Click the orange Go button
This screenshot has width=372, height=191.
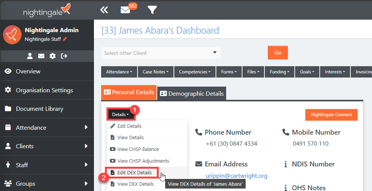point(278,53)
